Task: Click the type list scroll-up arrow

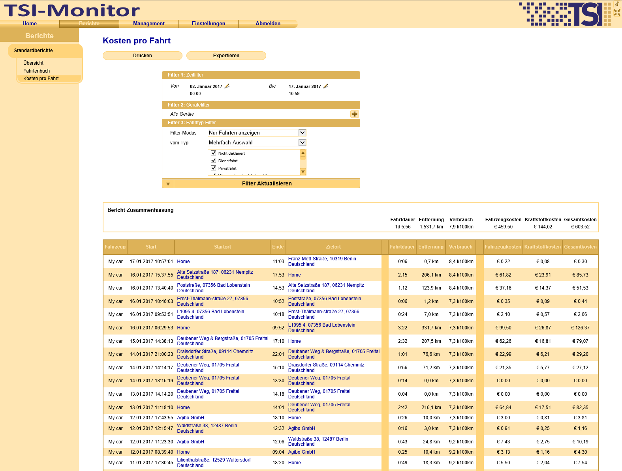Action: pos(303,153)
